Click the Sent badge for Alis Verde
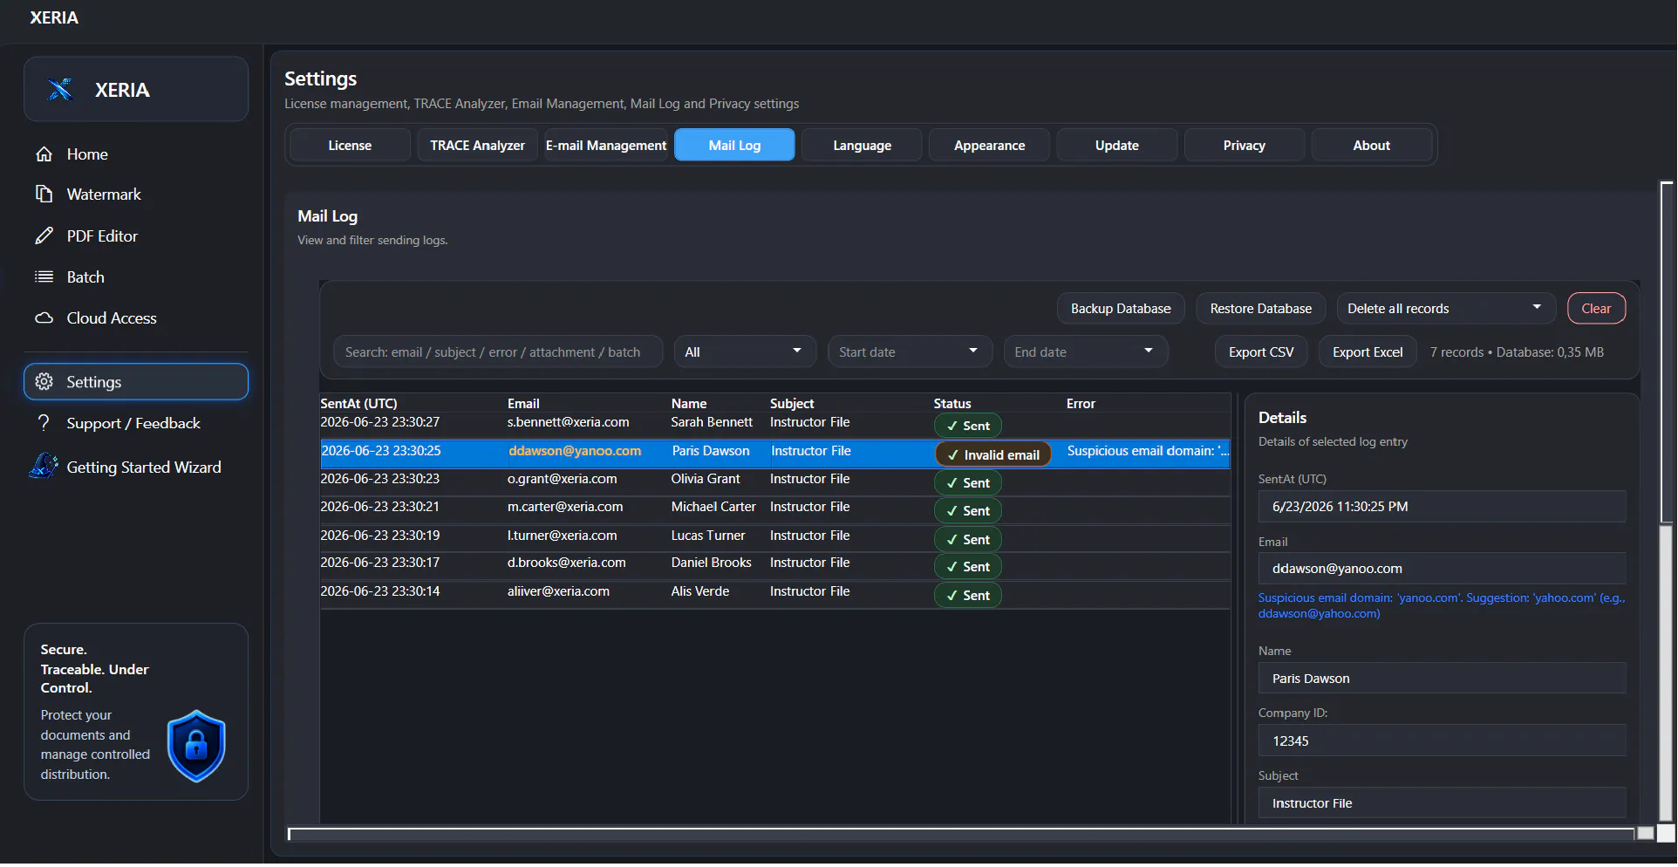The height and width of the screenshot is (867, 1678). click(x=968, y=595)
